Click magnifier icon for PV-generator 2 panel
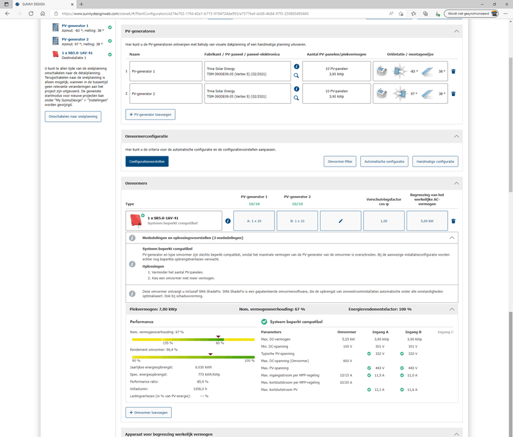 (296, 98)
